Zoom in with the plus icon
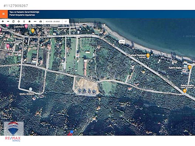Screen dimensions: 195x146 (3, 21)
